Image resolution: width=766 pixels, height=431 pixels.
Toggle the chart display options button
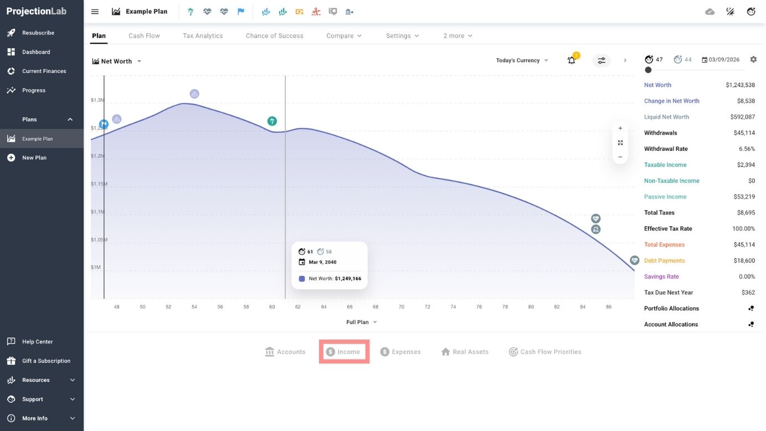click(x=602, y=60)
